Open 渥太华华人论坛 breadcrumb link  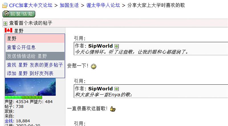[x=103, y=5]
